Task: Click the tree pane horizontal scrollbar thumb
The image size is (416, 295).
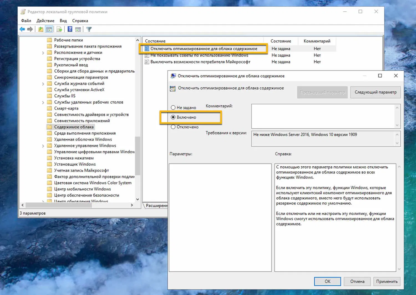Action: coord(58,205)
